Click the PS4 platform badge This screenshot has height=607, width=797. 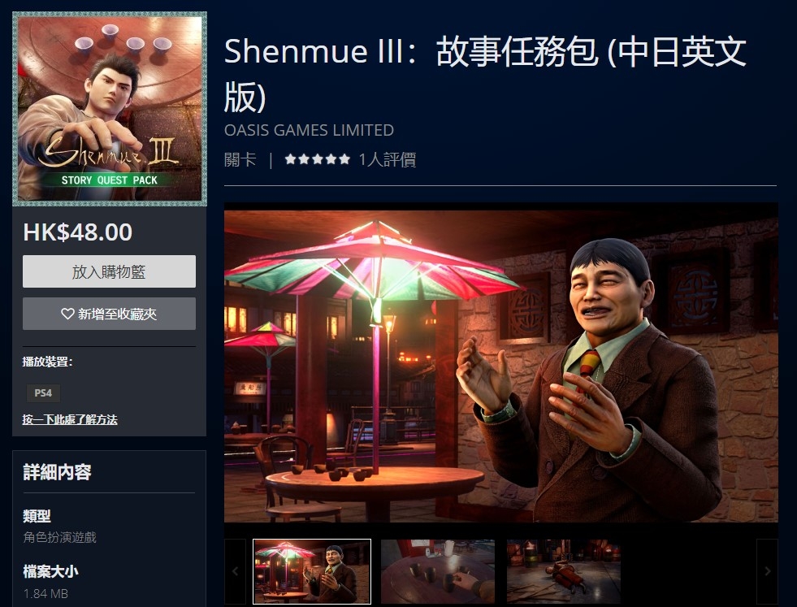click(43, 393)
